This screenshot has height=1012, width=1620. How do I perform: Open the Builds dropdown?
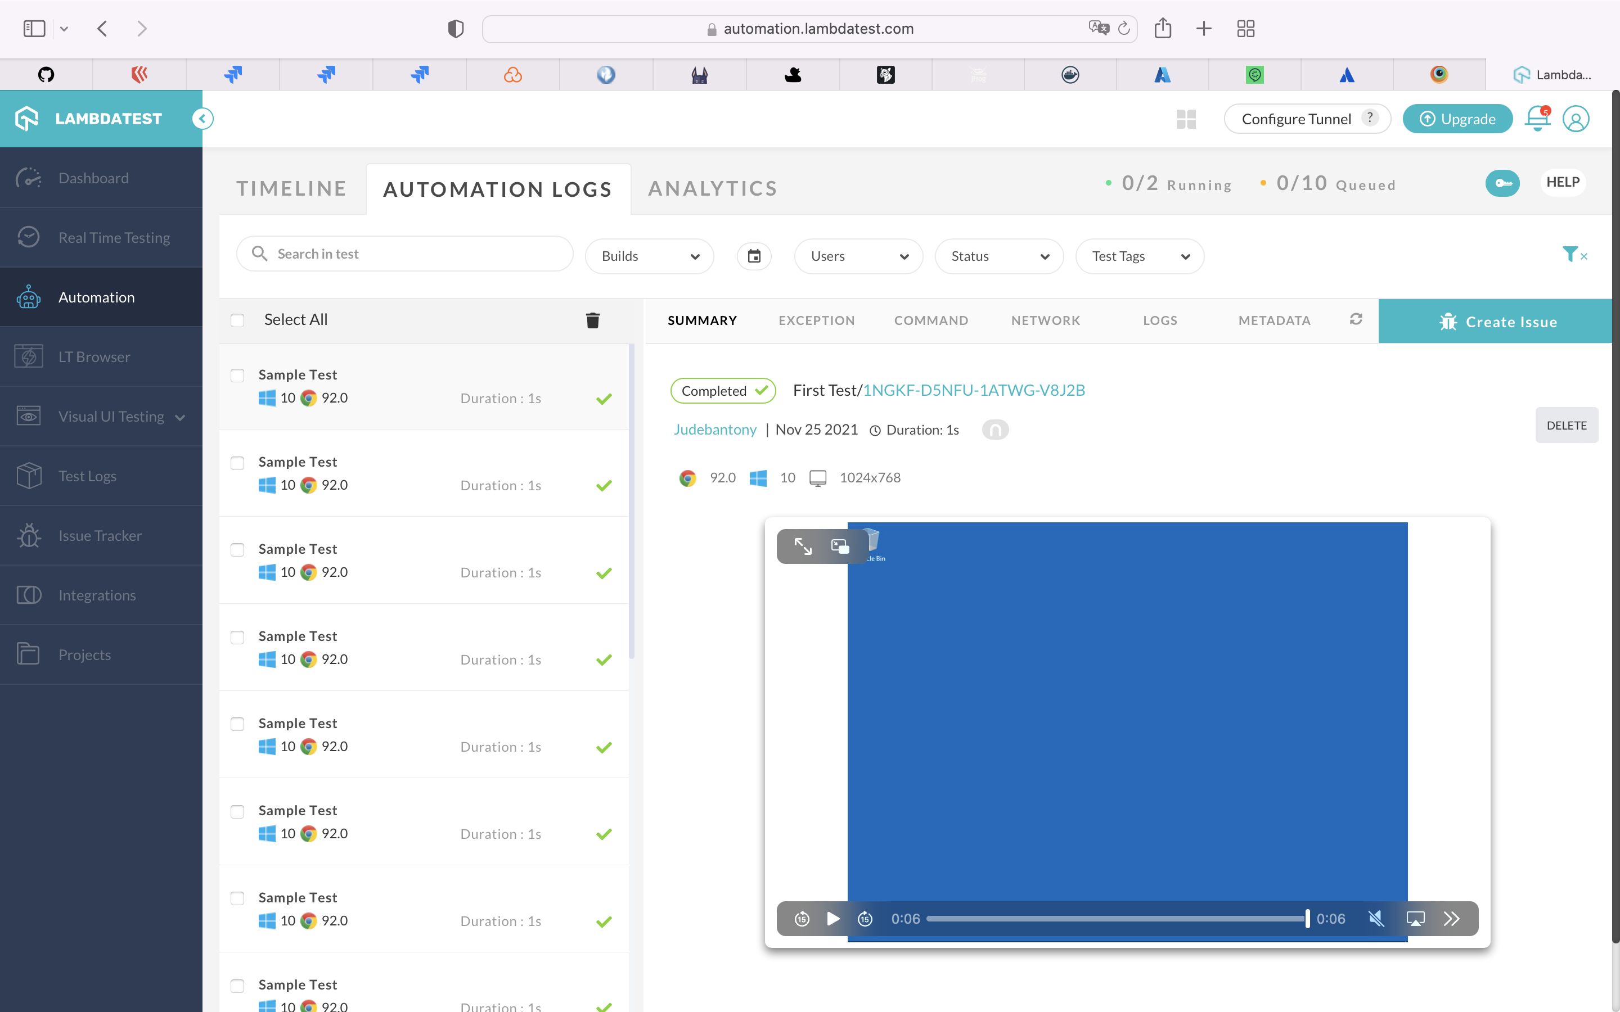click(x=649, y=256)
